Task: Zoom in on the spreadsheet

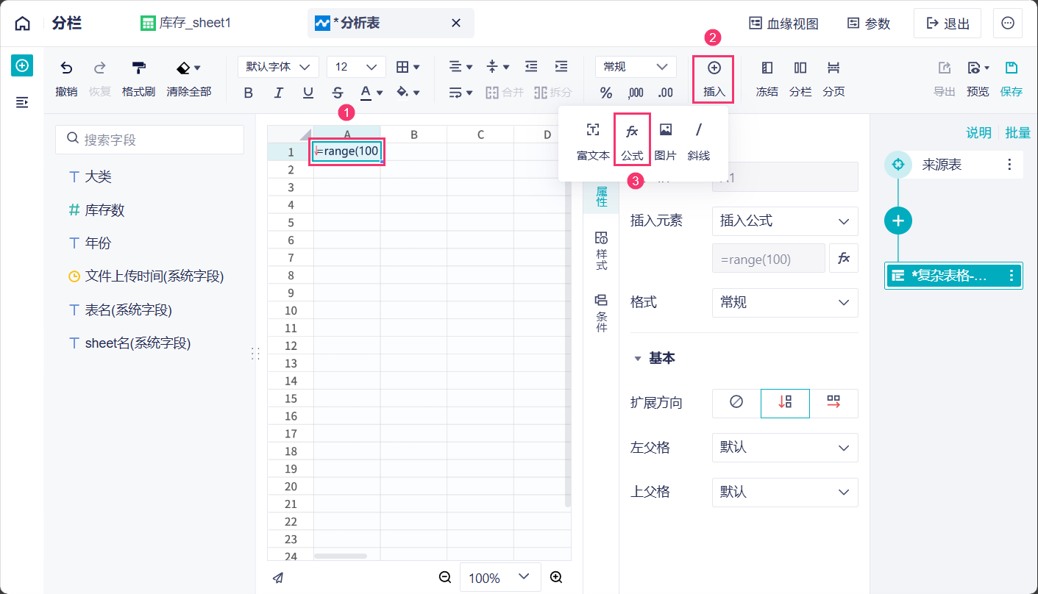Action: [x=556, y=578]
